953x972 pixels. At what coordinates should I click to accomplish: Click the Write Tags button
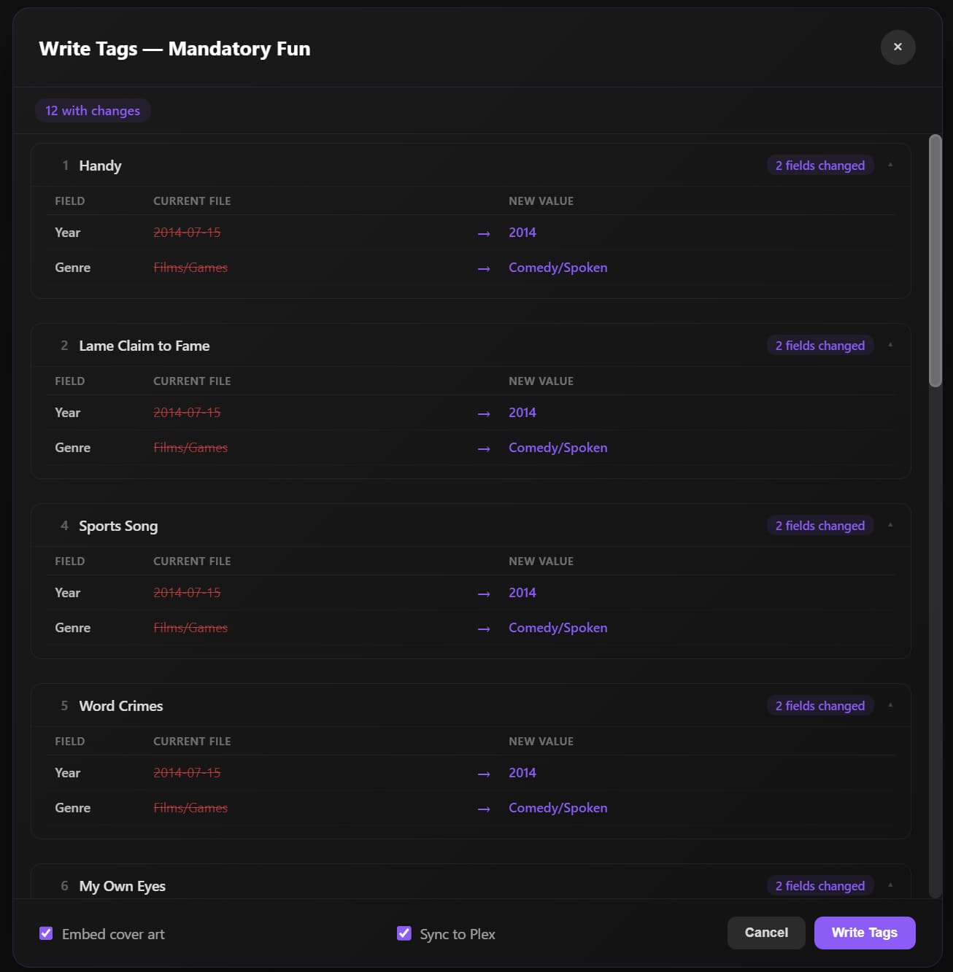click(x=864, y=933)
